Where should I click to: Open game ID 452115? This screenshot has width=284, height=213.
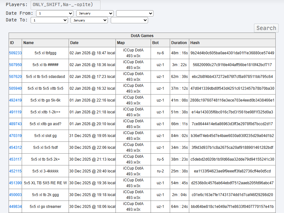coord(15,171)
